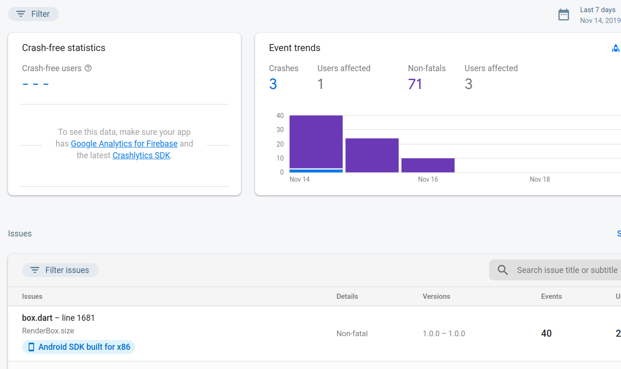Click the 40 events count
The height and width of the screenshot is (369, 621).
pos(547,333)
